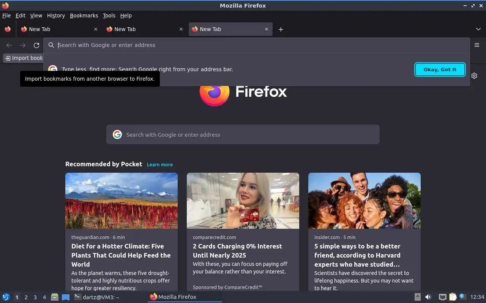Click insider.com source label
Screen dimensions: 486x303
point(327,237)
